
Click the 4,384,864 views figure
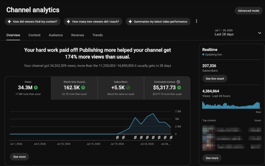click(x=211, y=91)
